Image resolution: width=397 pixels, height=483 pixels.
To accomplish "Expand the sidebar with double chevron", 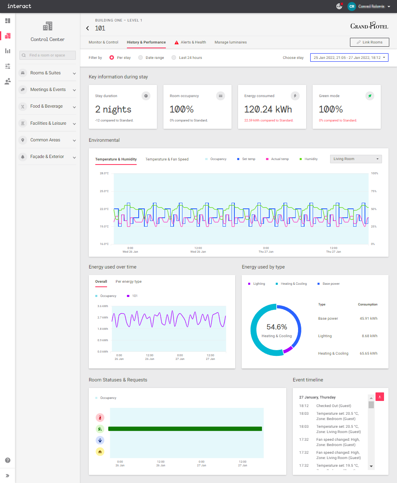I will [x=8, y=475].
